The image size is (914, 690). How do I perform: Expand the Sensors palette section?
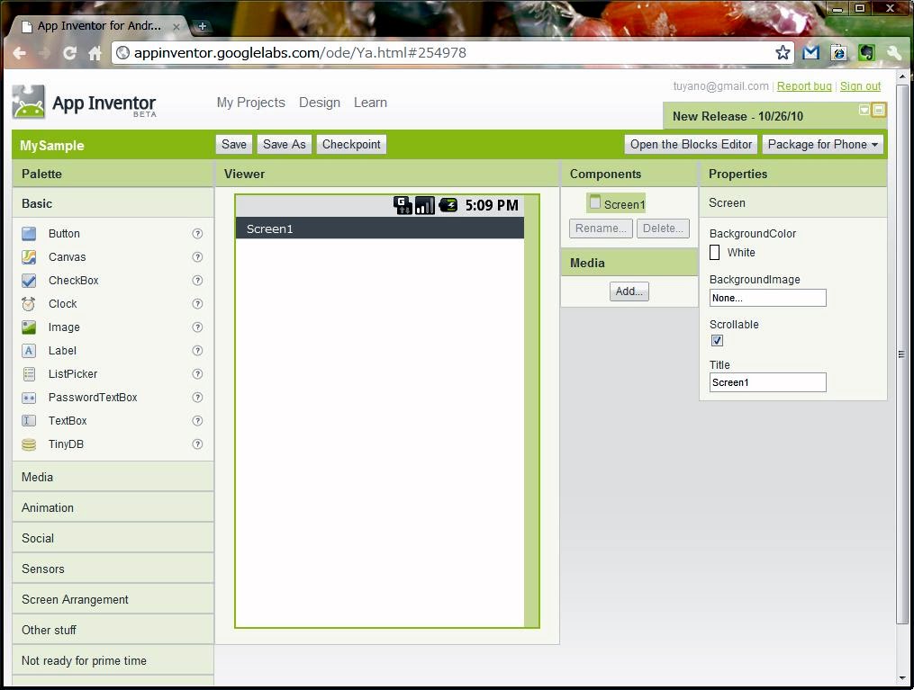click(43, 569)
